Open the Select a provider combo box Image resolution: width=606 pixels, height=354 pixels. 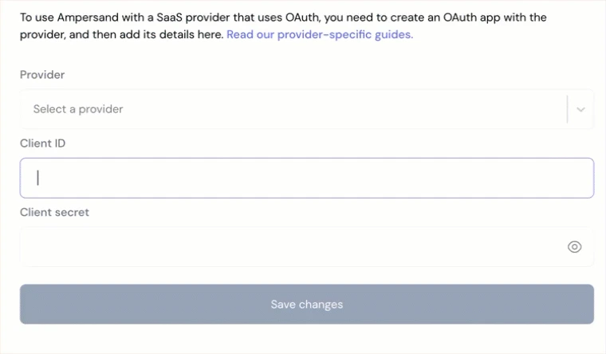click(x=307, y=109)
